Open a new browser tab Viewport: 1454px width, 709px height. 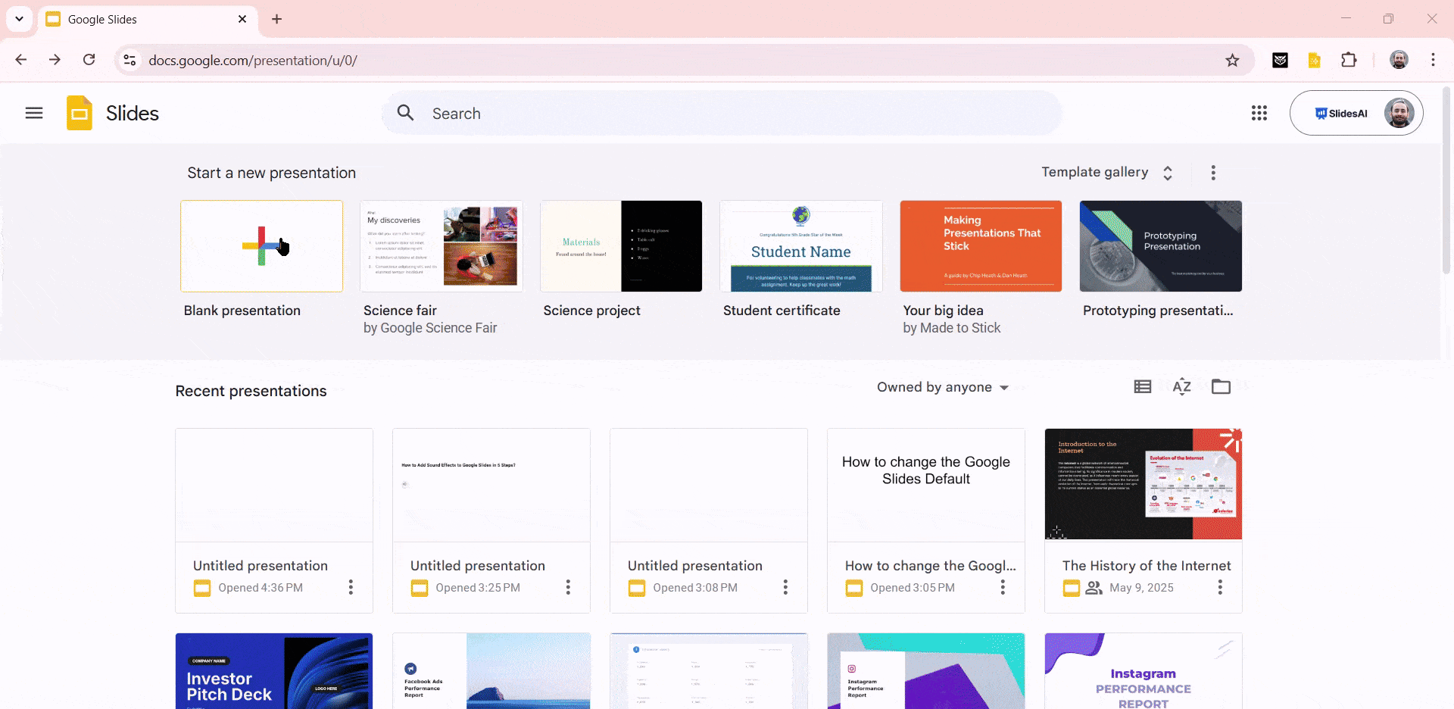[x=276, y=20]
